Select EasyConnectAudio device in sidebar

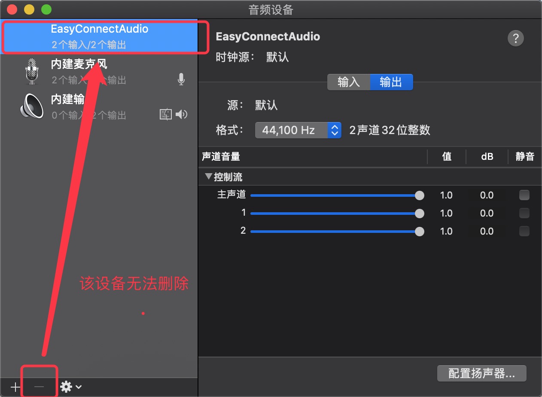point(99,36)
